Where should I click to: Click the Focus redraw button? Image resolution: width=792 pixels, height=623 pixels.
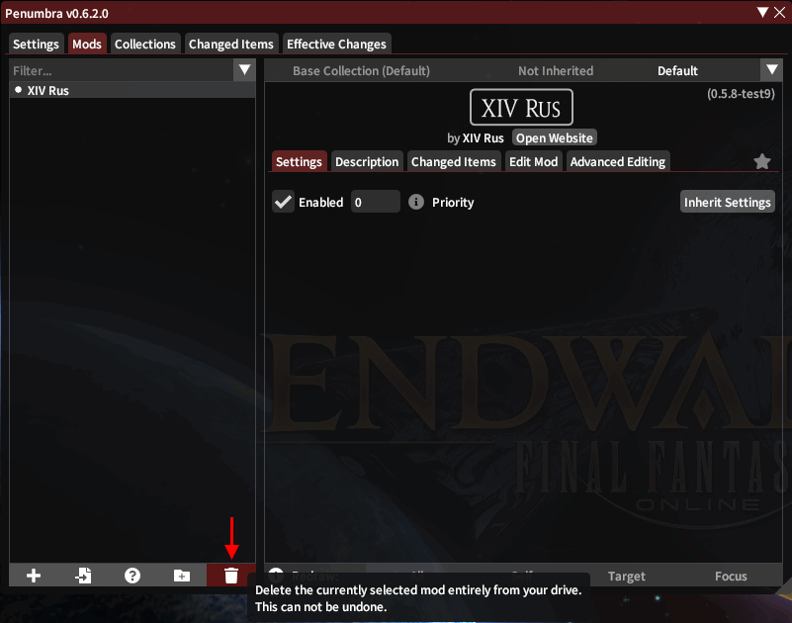[731, 576]
